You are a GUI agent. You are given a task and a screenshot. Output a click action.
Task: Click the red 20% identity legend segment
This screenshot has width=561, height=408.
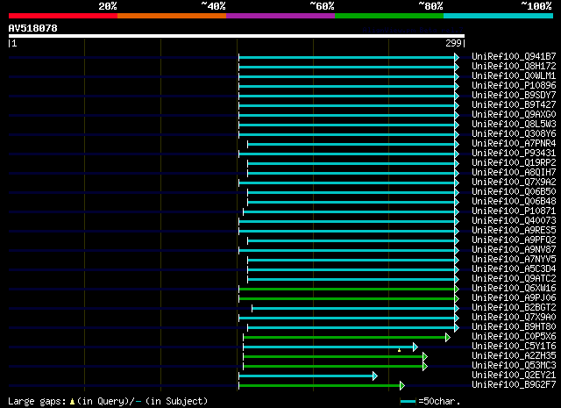click(63, 16)
